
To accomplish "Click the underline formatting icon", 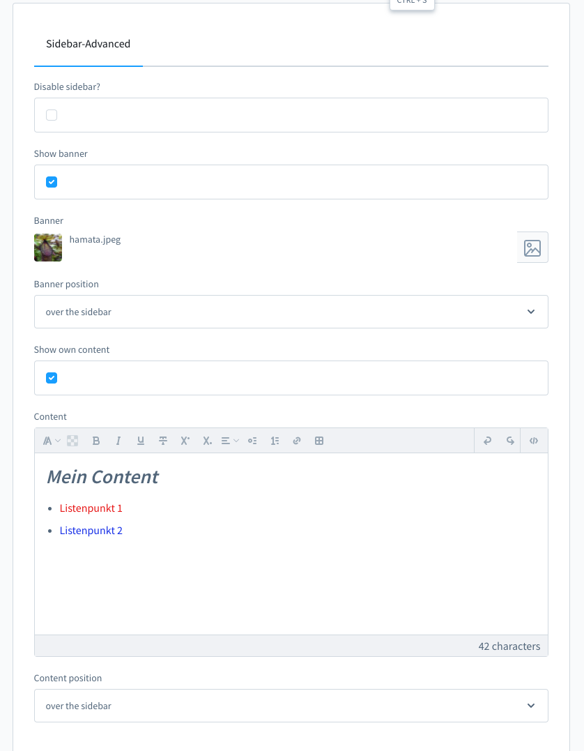I will pos(141,441).
